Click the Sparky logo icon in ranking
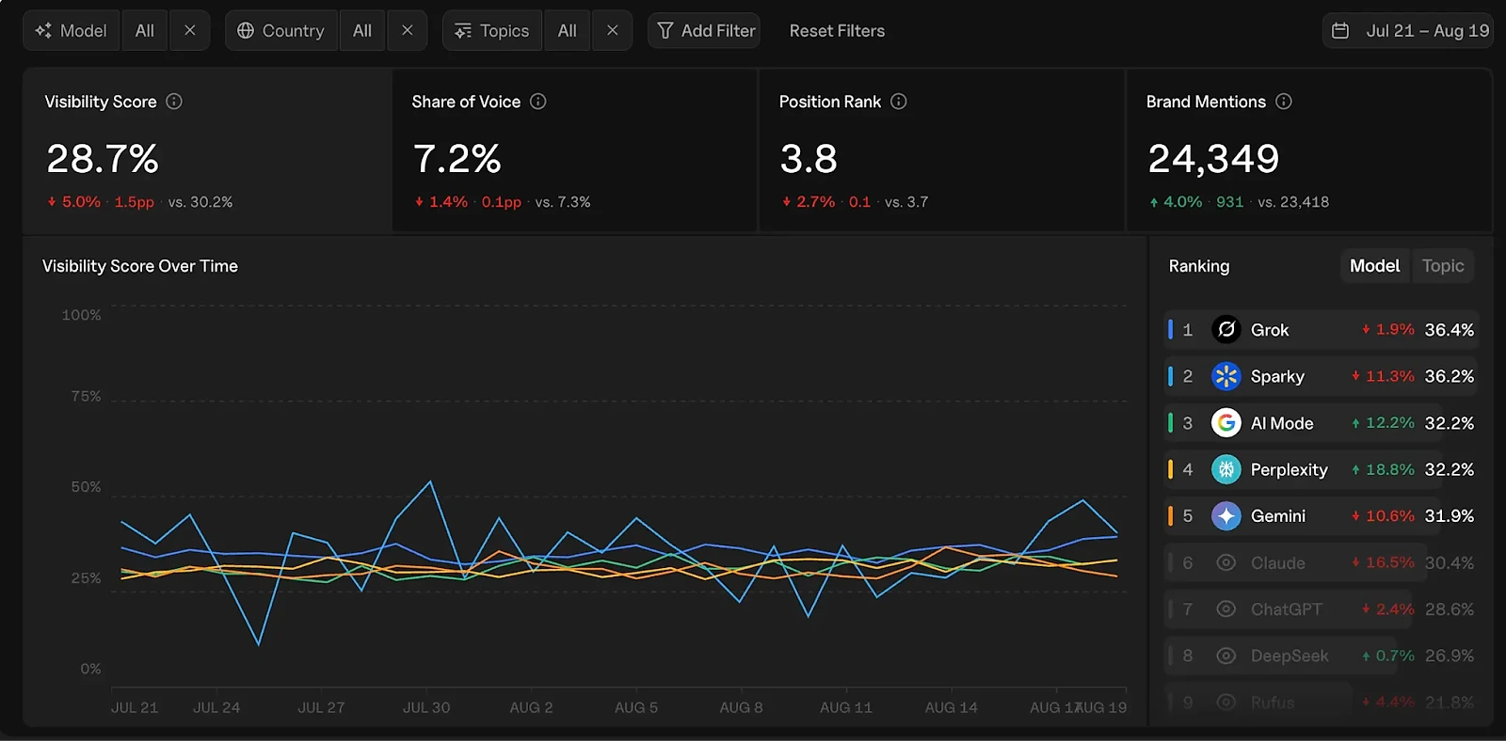The image size is (1506, 741). pyautogui.click(x=1226, y=376)
